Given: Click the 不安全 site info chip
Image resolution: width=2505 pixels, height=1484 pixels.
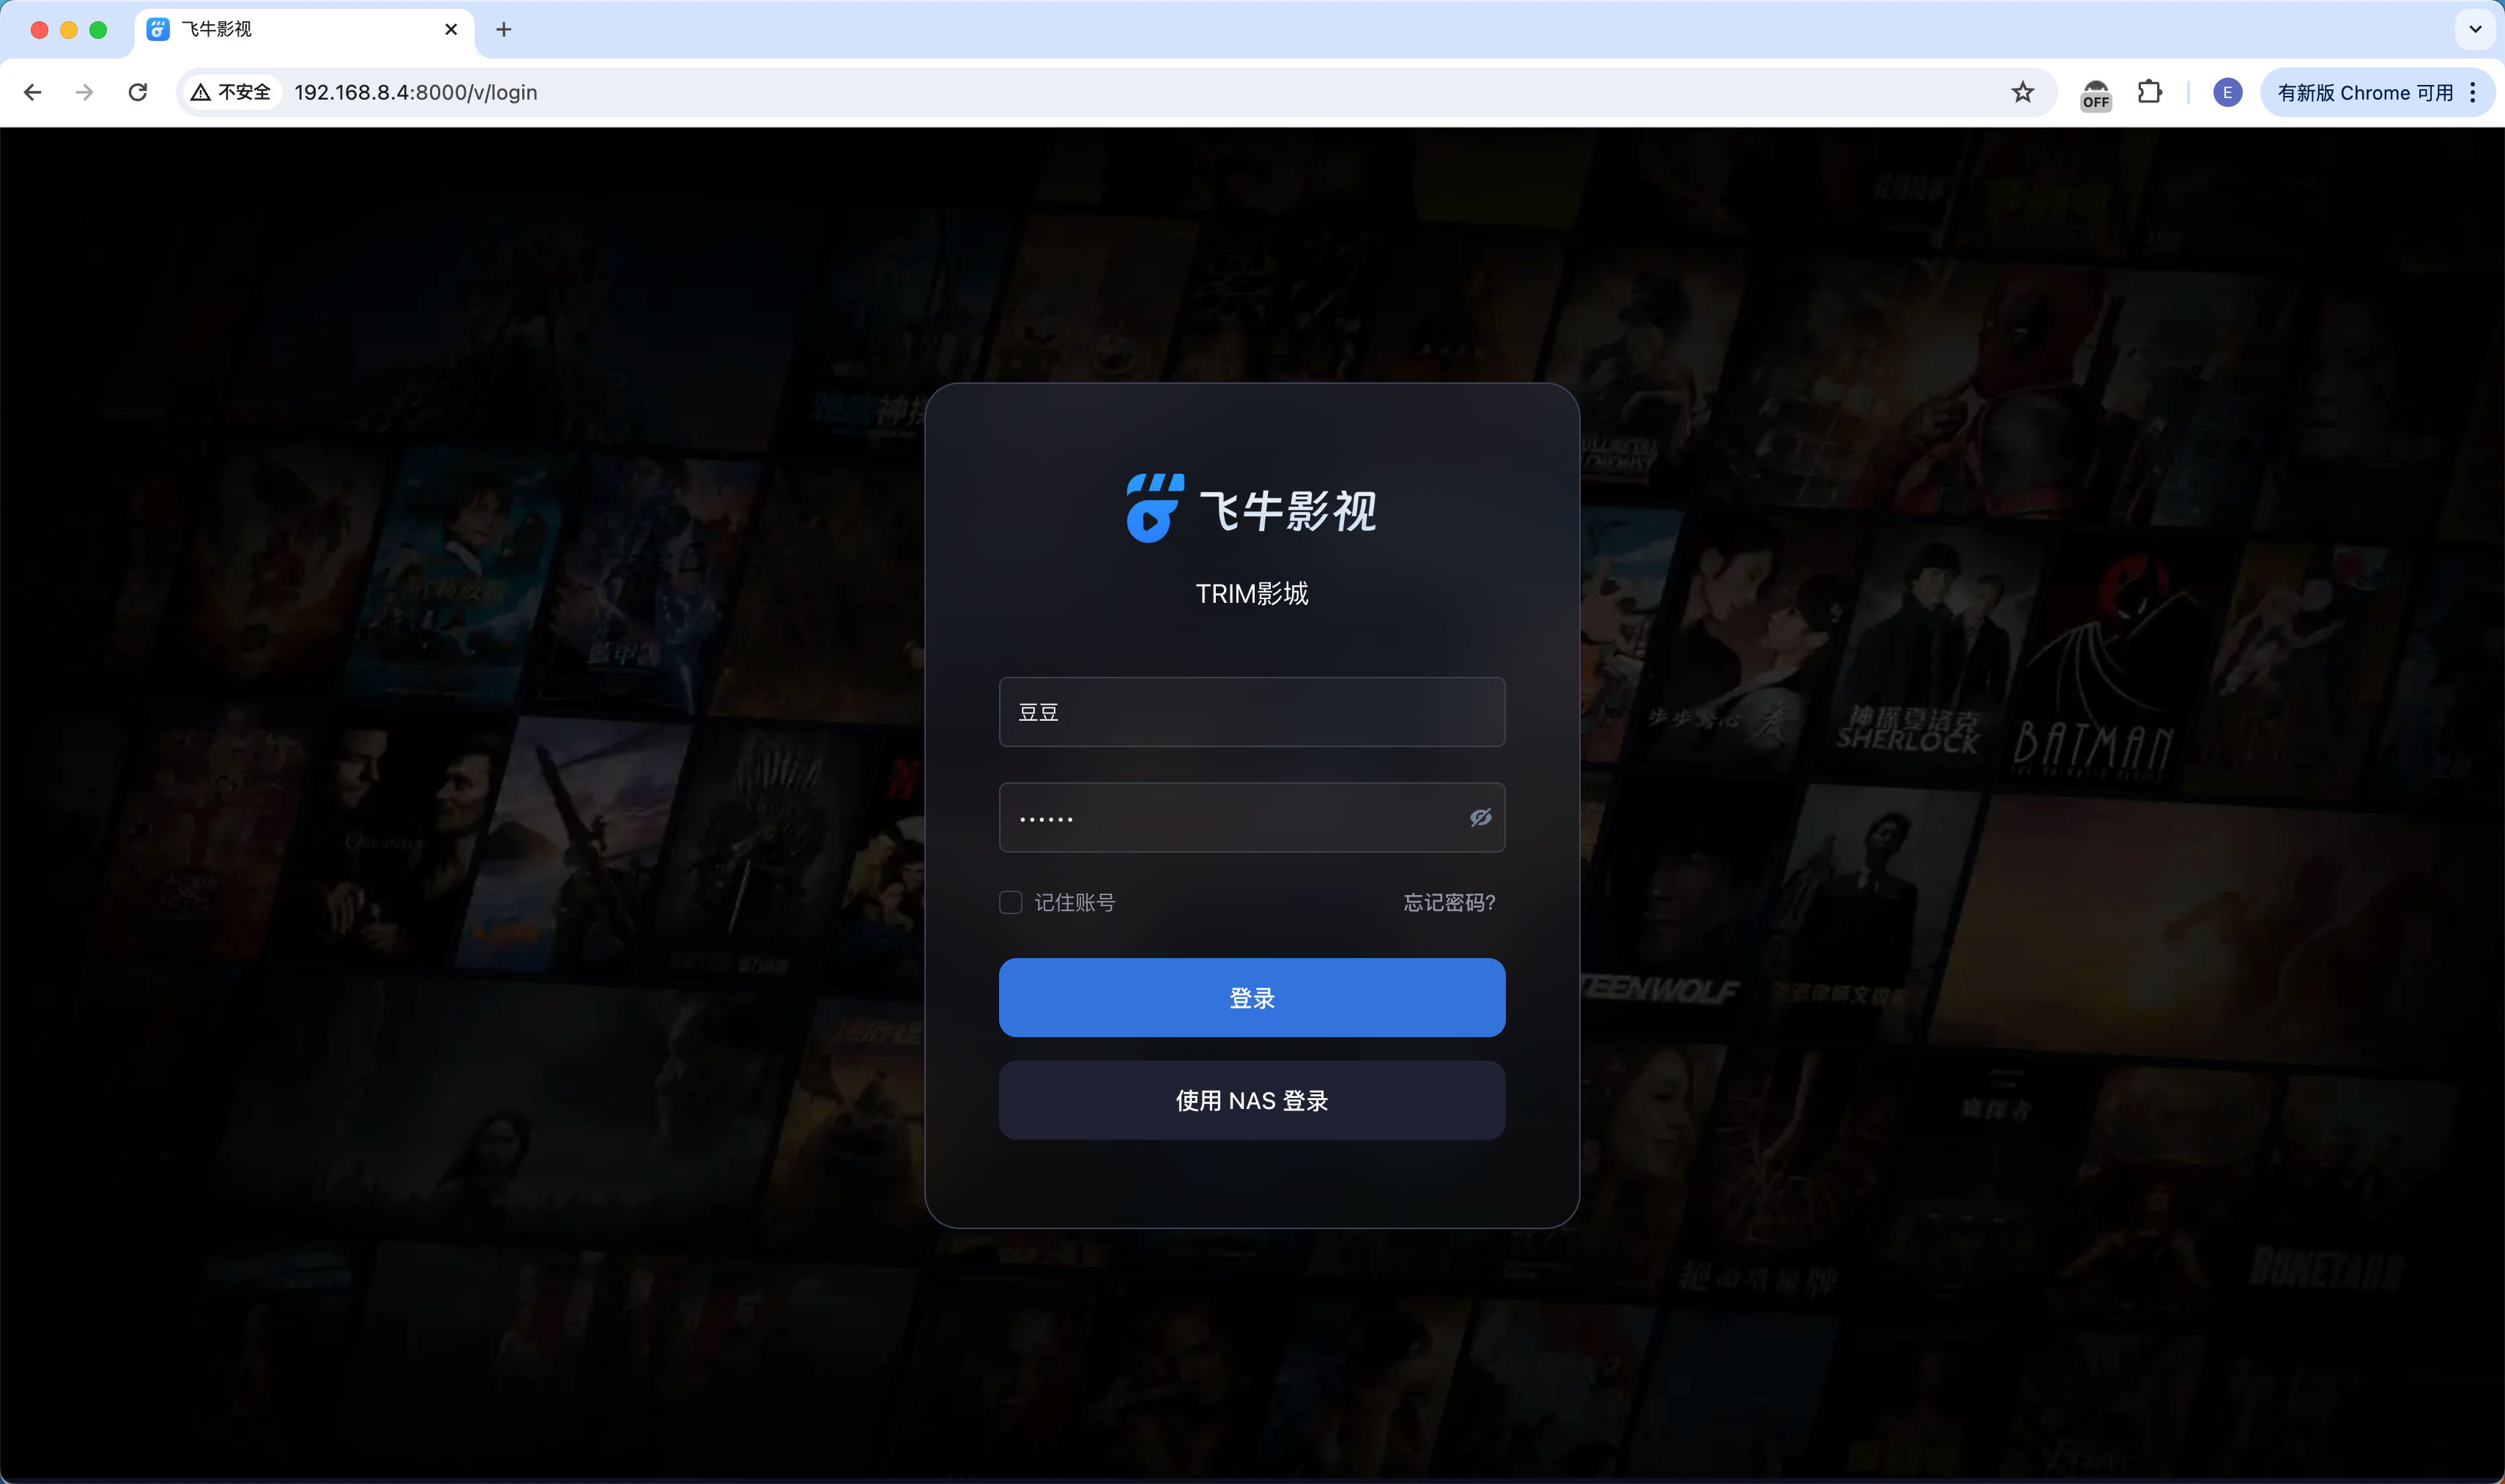Looking at the screenshot, I should coord(232,92).
